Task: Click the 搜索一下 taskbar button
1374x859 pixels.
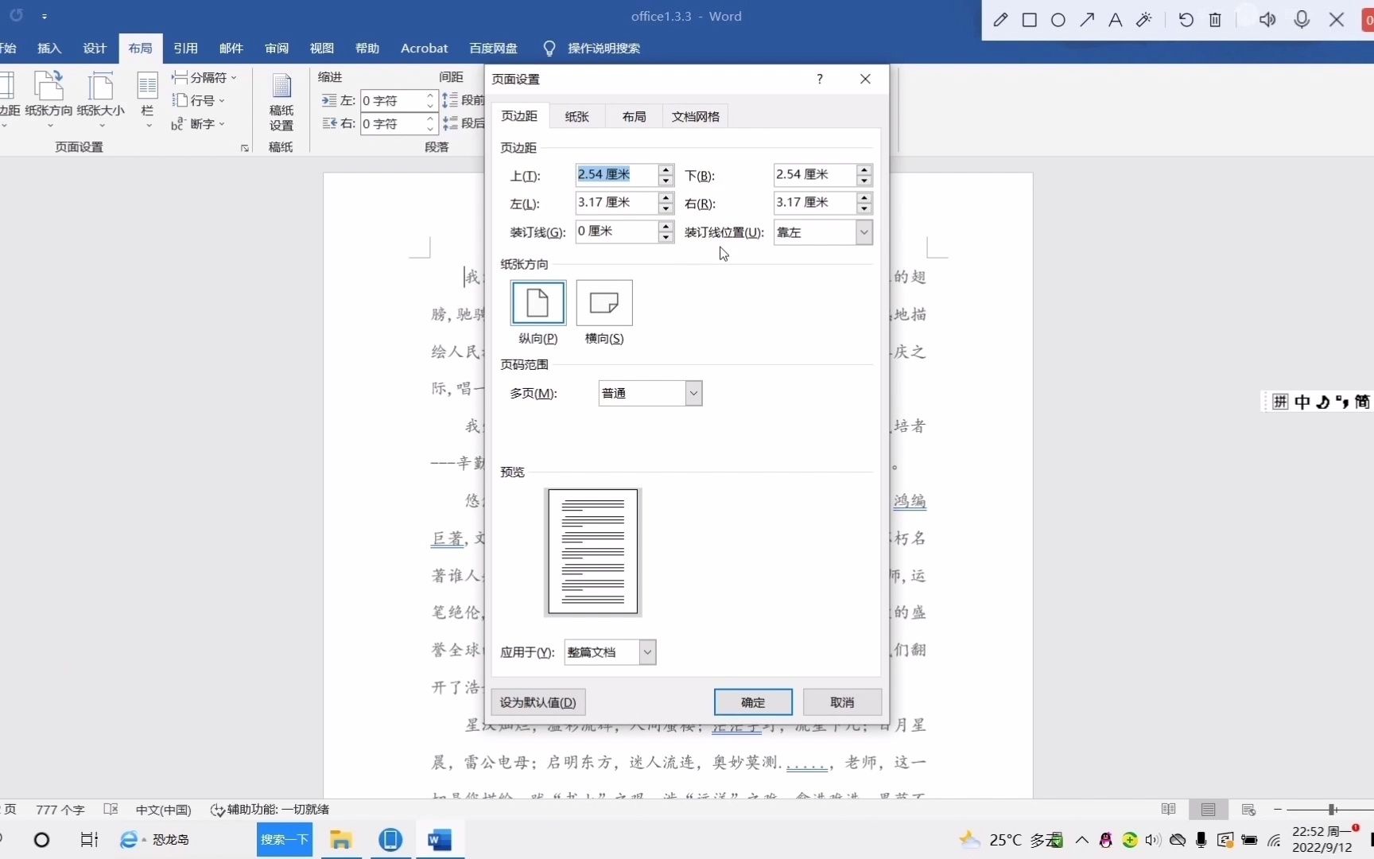Action: point(285,840)
